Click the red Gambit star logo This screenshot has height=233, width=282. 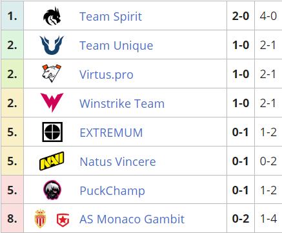pyautogui.click(x=63, y=220)
